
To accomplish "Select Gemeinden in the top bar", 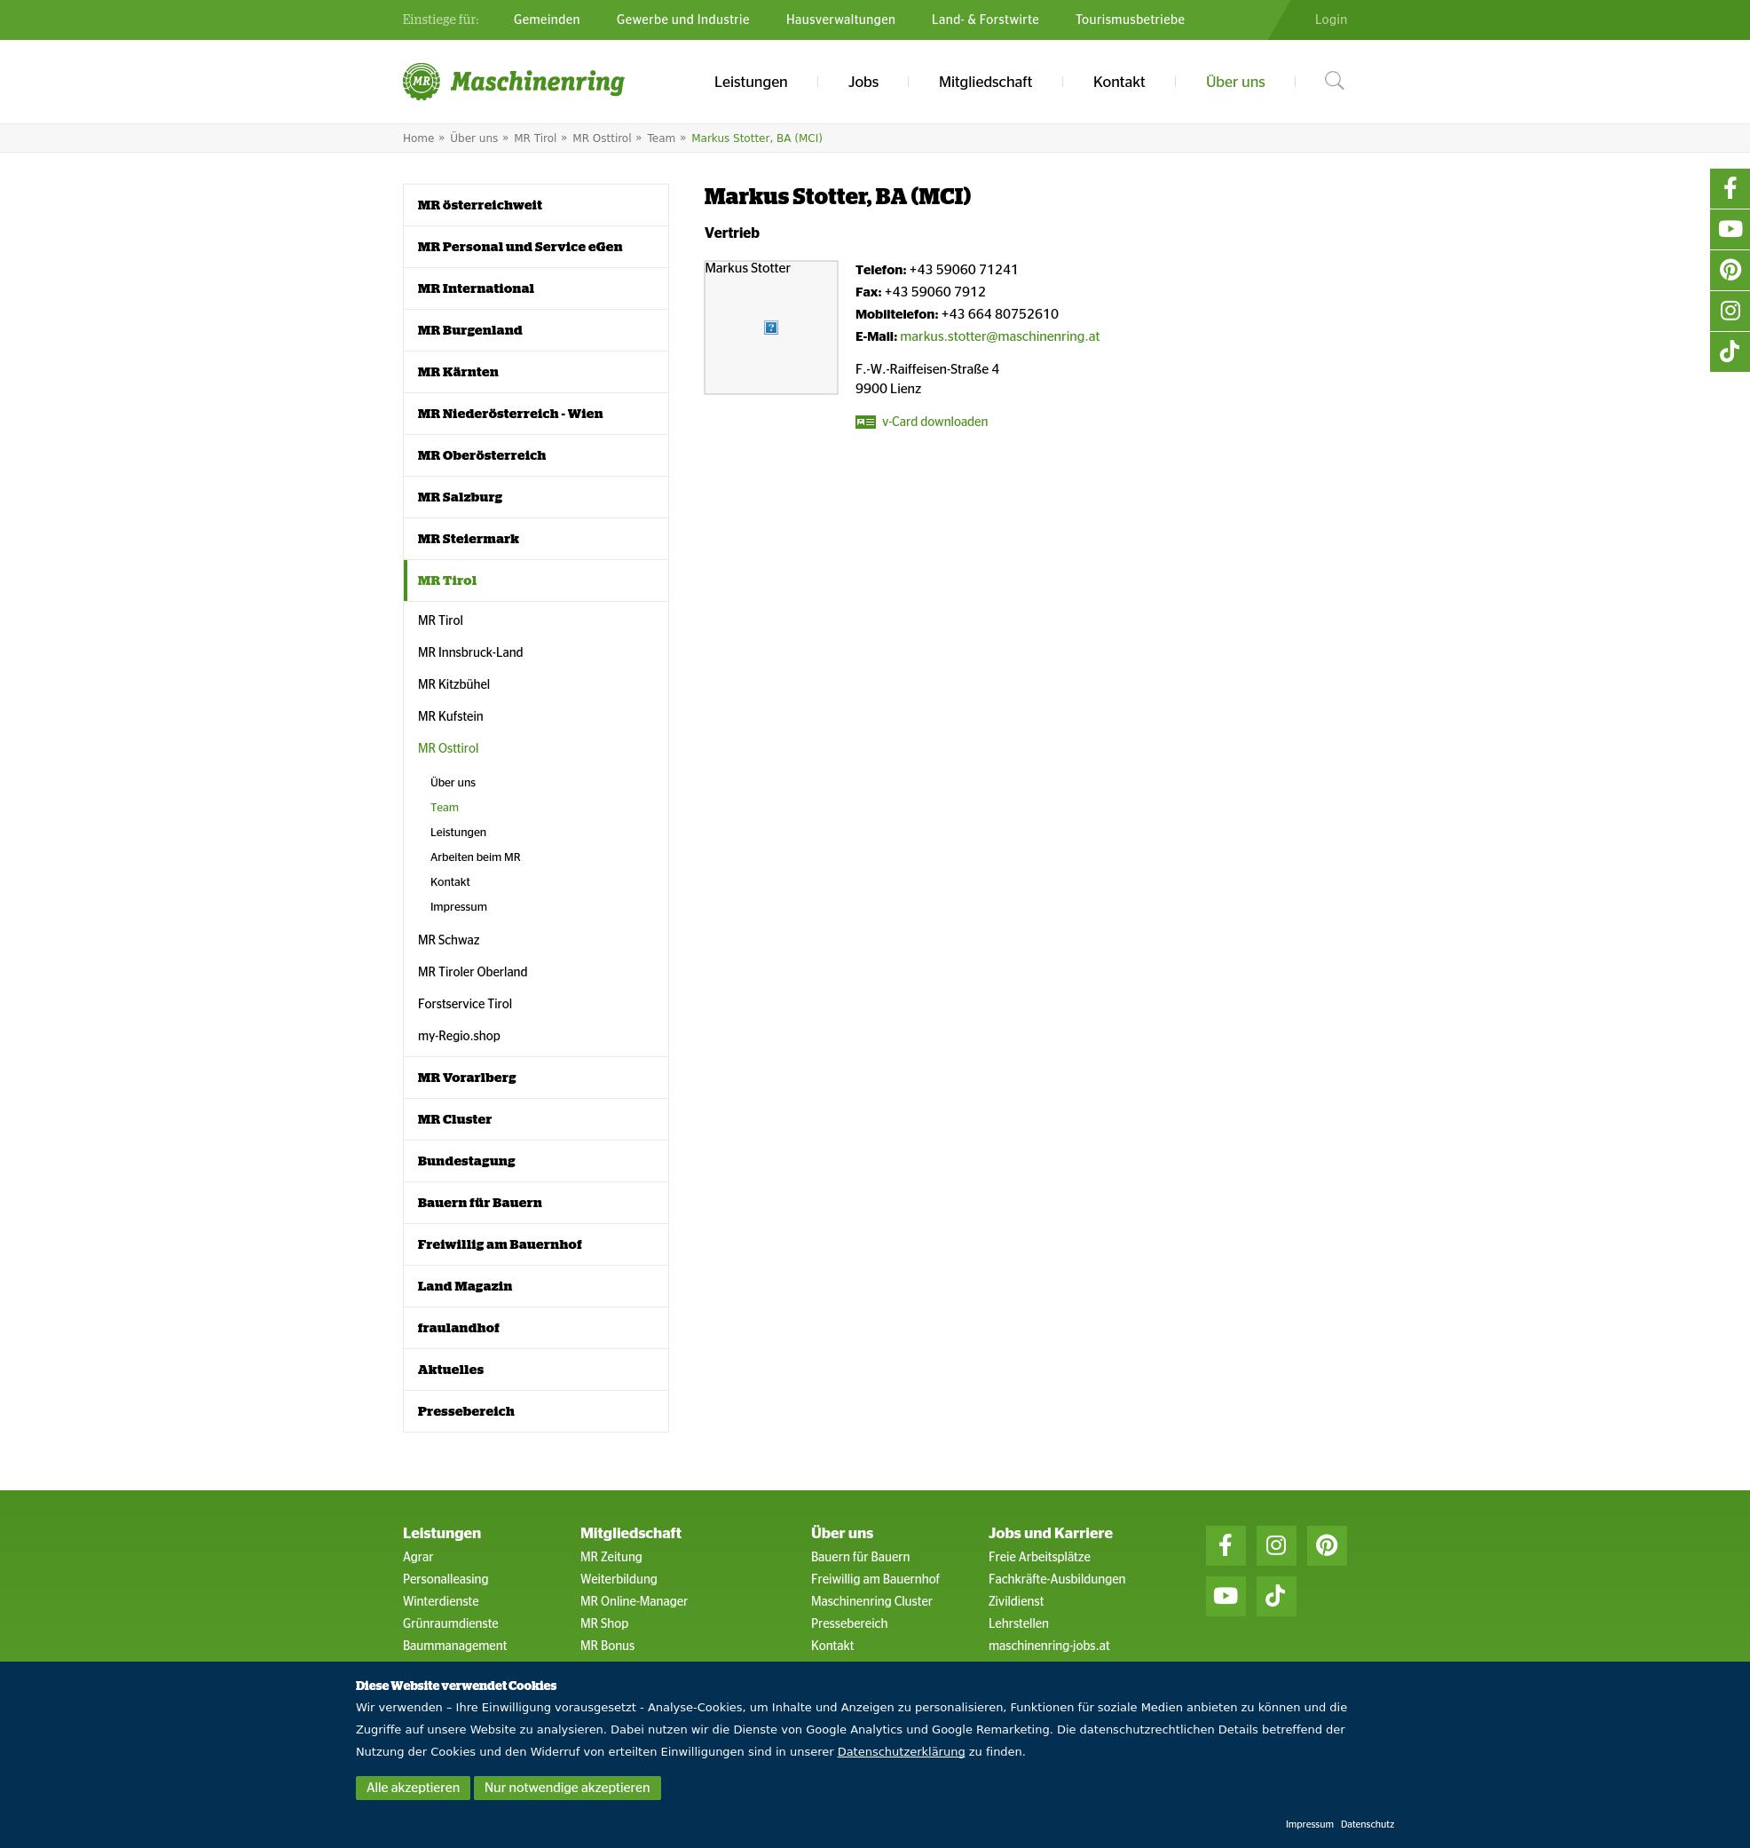I will [547, 20].
